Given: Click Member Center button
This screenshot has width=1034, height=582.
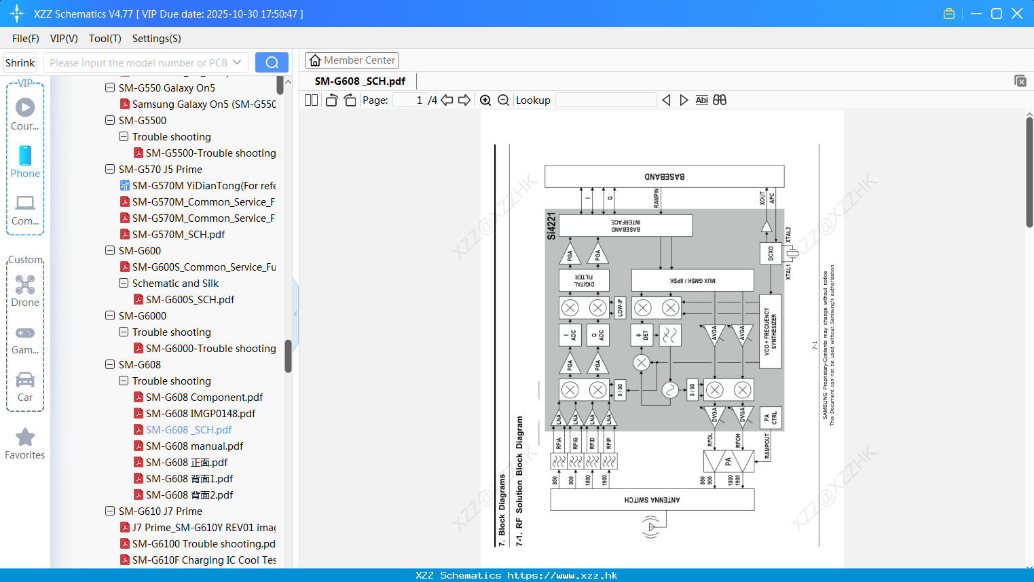Looking at the screenshot, I should point(352,60).
